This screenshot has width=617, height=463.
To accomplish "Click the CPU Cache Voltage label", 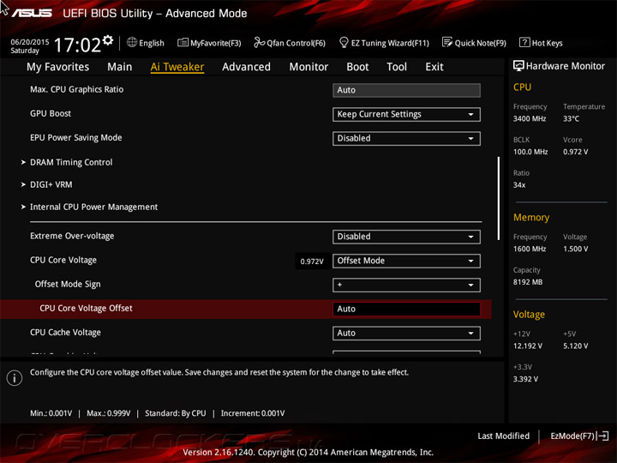I will [x=65, y=333].
